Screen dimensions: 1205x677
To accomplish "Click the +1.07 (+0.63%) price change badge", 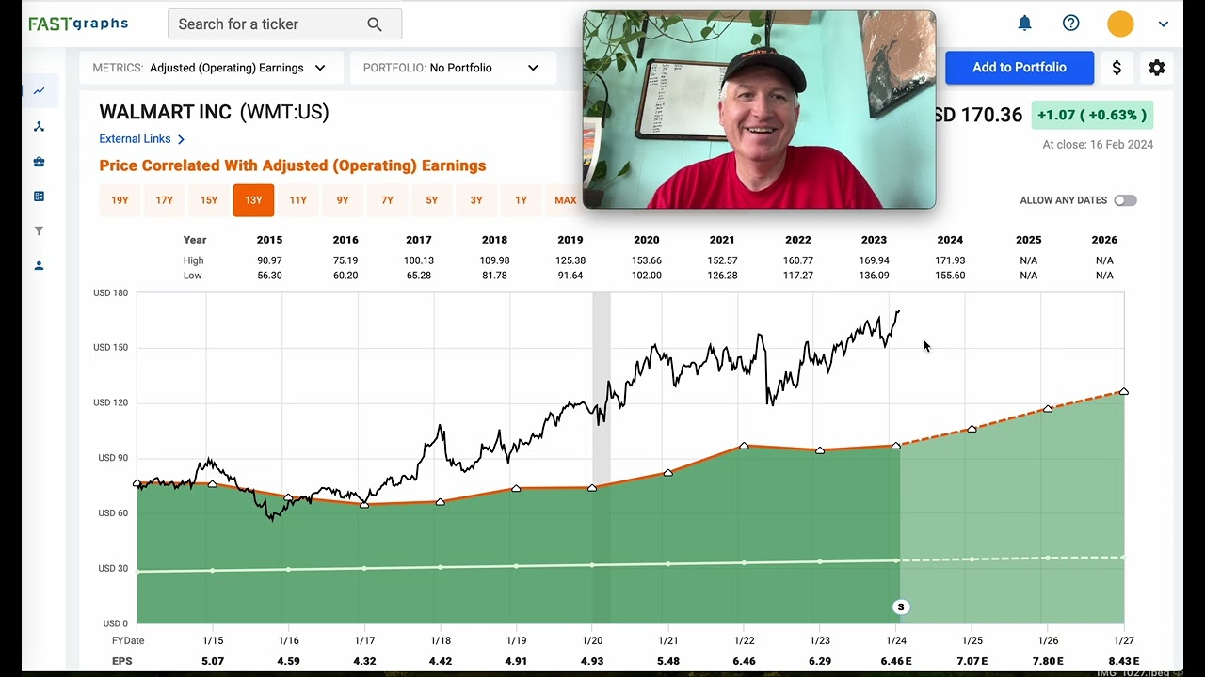I will coord(1092,115).
